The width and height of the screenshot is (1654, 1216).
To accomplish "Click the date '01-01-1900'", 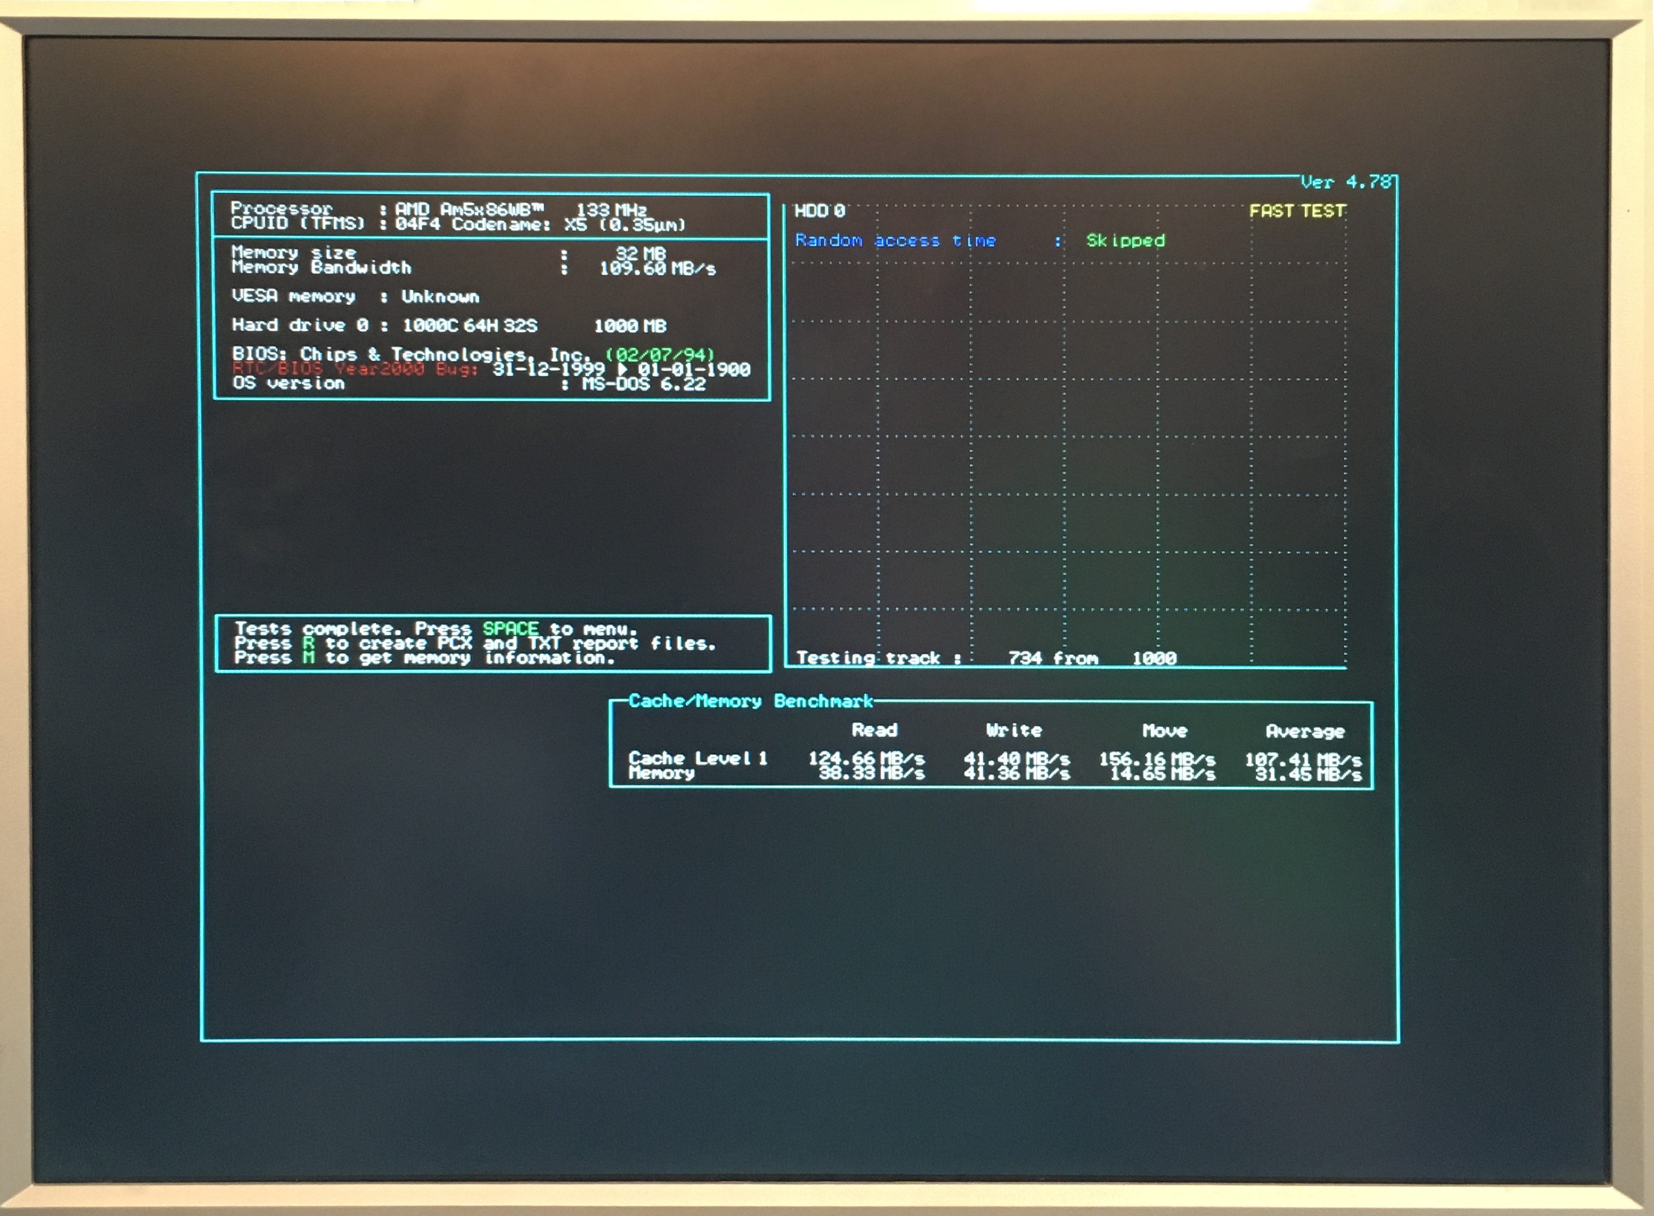I will pos(694,370).
